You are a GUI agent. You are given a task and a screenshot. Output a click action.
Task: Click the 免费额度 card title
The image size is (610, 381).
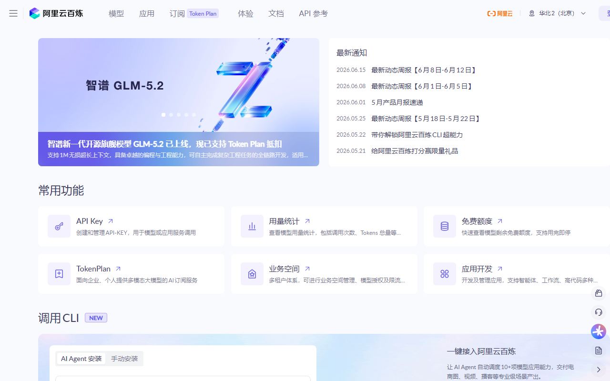(477, 221)
